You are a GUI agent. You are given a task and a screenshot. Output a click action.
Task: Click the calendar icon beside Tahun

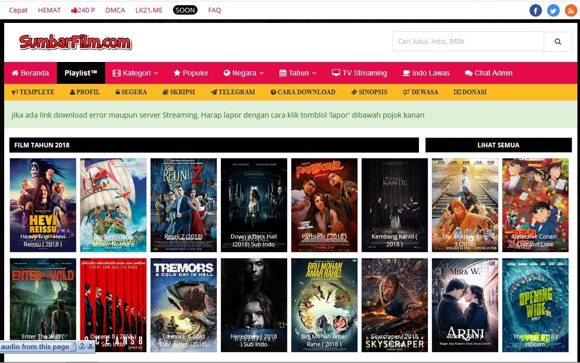tap(282, 73)
